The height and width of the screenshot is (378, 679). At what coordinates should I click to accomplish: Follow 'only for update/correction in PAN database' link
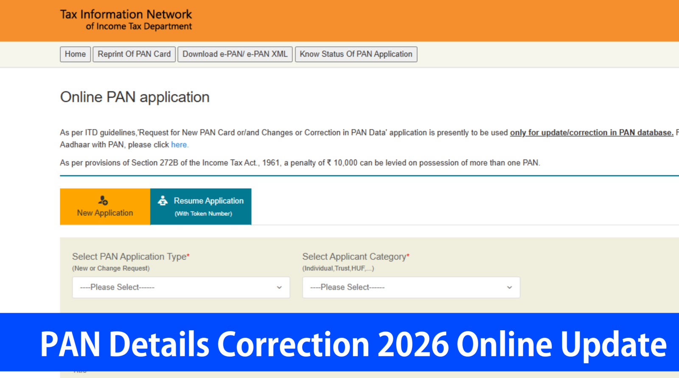point(592,132)
